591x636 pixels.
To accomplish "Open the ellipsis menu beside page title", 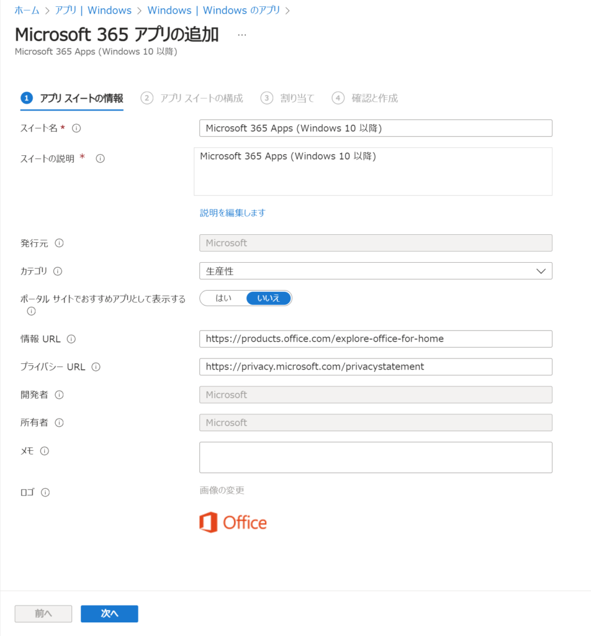I will coord(242,35).
